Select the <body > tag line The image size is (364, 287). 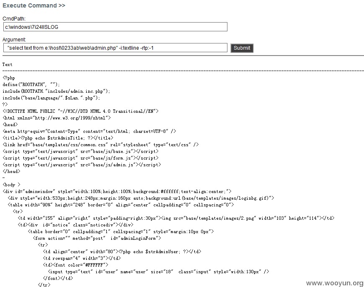(x=11, y=185)
